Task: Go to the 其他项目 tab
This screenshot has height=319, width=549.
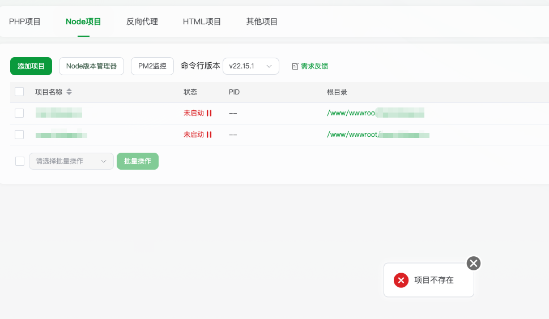Action: click(262, 22)
